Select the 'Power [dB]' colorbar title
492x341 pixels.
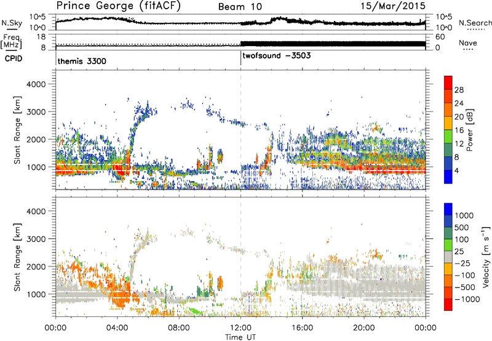[469, 130]
